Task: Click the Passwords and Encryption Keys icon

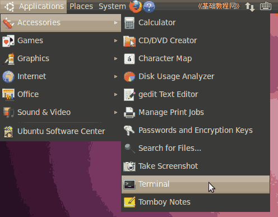Action: (x=129, y=130)
